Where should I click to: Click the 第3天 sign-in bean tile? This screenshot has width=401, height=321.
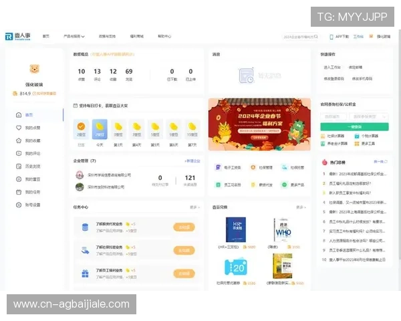(x=118, y=129)
